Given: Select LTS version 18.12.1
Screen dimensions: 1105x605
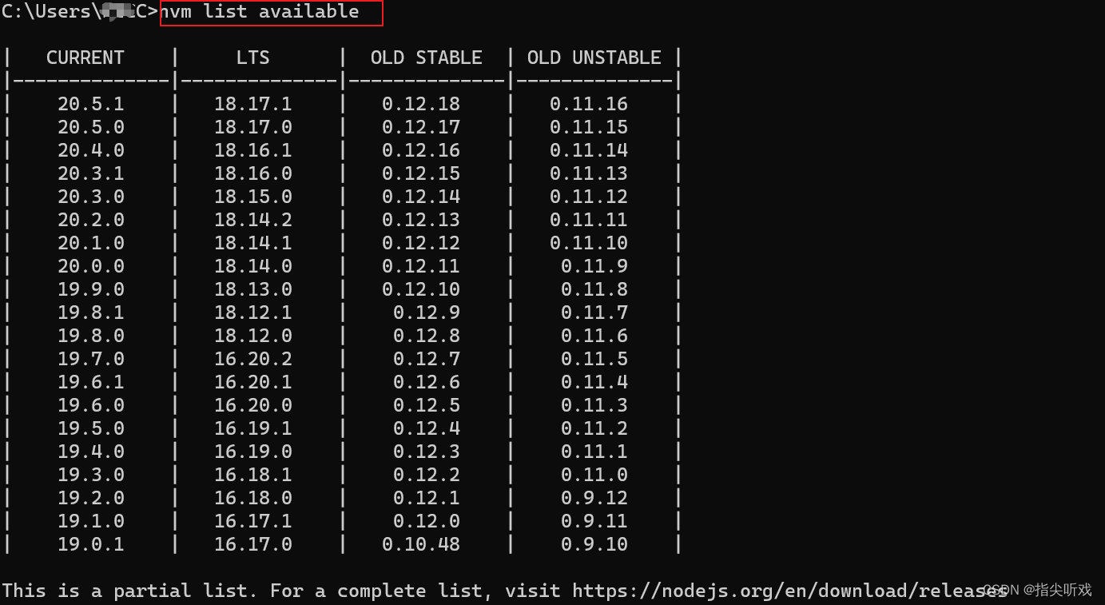Looking at the screenshot, I should 253,313.
